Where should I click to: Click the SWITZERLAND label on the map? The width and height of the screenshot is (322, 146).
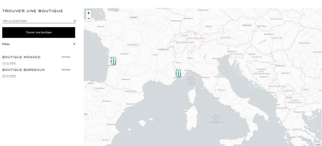coord(185,43)
